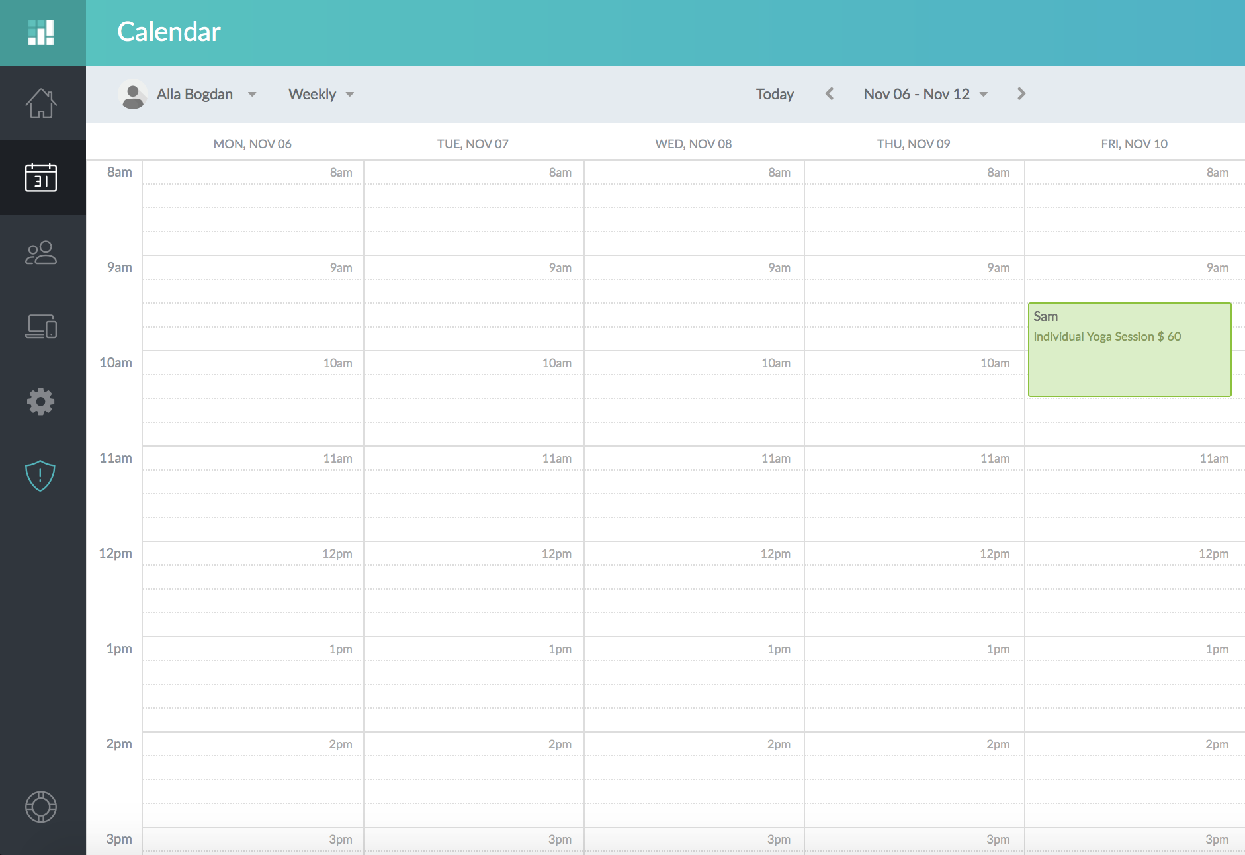Select the 12pm slot on Tuesday Nov 07
The height and width of the screenshot is (855, 1245).
[474, 553]
